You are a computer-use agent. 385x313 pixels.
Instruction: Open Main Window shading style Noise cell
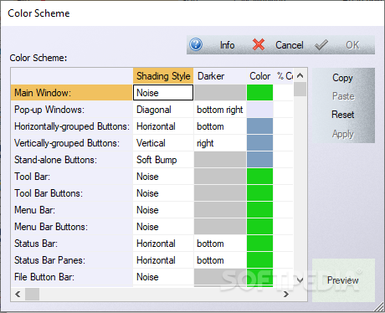tap(163, 93)
